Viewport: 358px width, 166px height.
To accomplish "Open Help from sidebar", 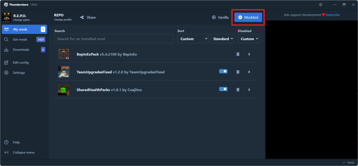I will [x=24, y=142].
